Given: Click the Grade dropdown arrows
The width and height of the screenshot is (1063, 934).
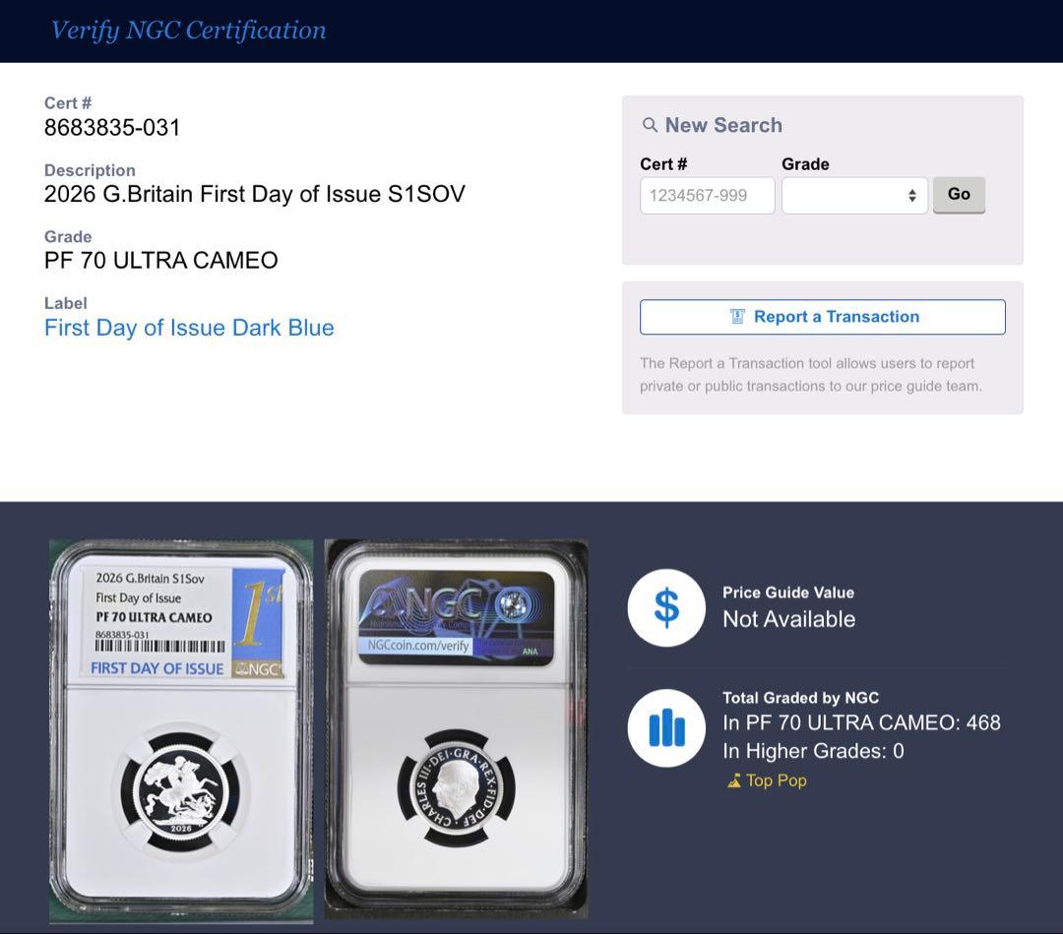Looking at the screenshot, I should pos(912,195).
